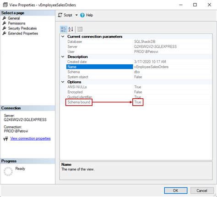Click the False value for Encrypted
The image size is (217, 197).
pos(138,92)
